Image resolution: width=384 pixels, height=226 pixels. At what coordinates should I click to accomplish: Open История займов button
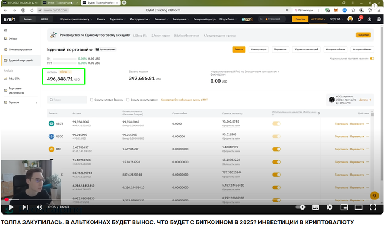[335, 49]
